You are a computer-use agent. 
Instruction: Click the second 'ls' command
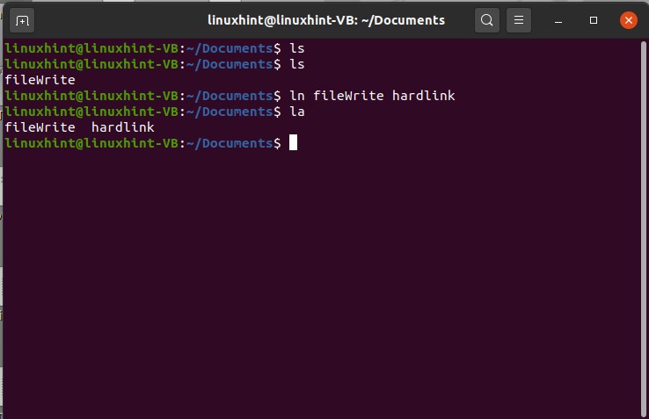click(x=297, y=64)
